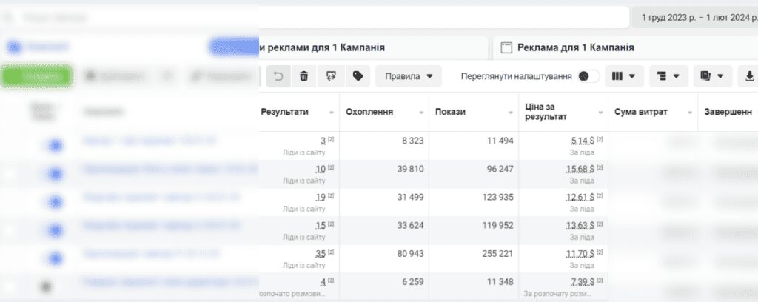Click the results value 4
This screenshot has width=758, height=302.
[x=323, y=282]
